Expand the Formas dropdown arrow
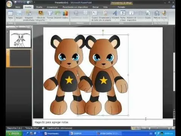 pyautogui.click(x=50, y=20)
